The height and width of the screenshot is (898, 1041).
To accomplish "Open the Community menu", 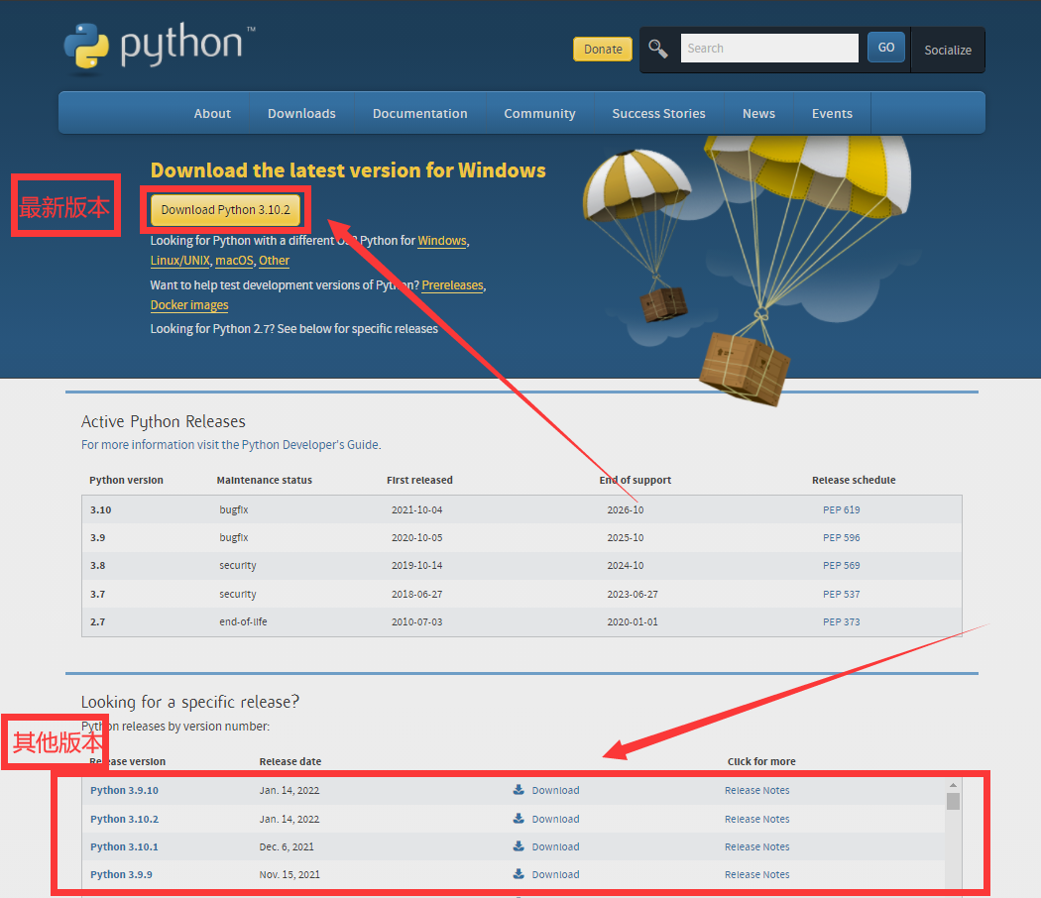I will (x=539, y=114).
